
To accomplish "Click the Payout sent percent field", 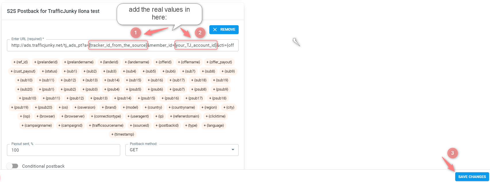I will coord(64,150).
